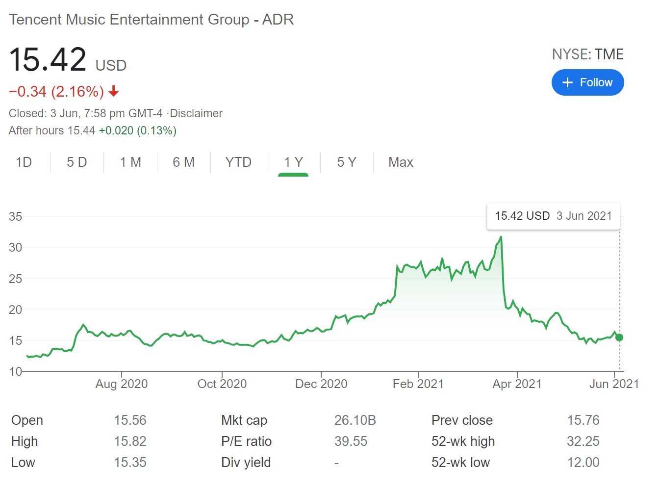Image resolution: width=660 pixels, height=493 pixels.
Task: Switch to the 5D time range
Action: (76, 162)
